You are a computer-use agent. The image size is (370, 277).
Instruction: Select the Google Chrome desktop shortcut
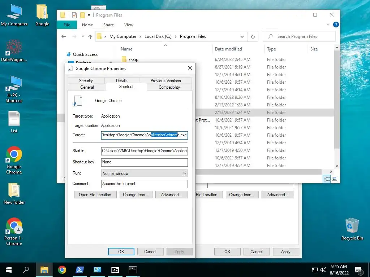pos(14,160)
